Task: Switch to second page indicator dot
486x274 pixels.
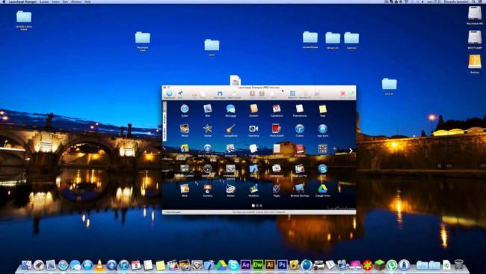Action: pos(257,205)
